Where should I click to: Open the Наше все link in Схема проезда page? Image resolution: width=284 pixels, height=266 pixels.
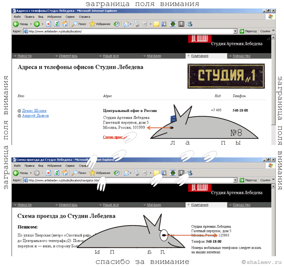pos(111,205)
